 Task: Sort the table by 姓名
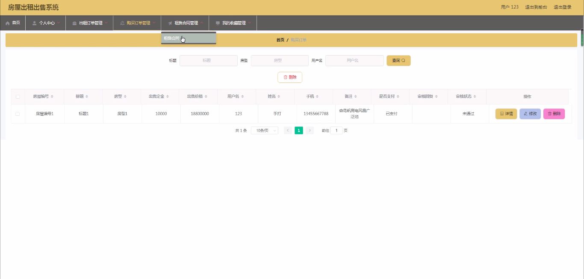point(279,97)
